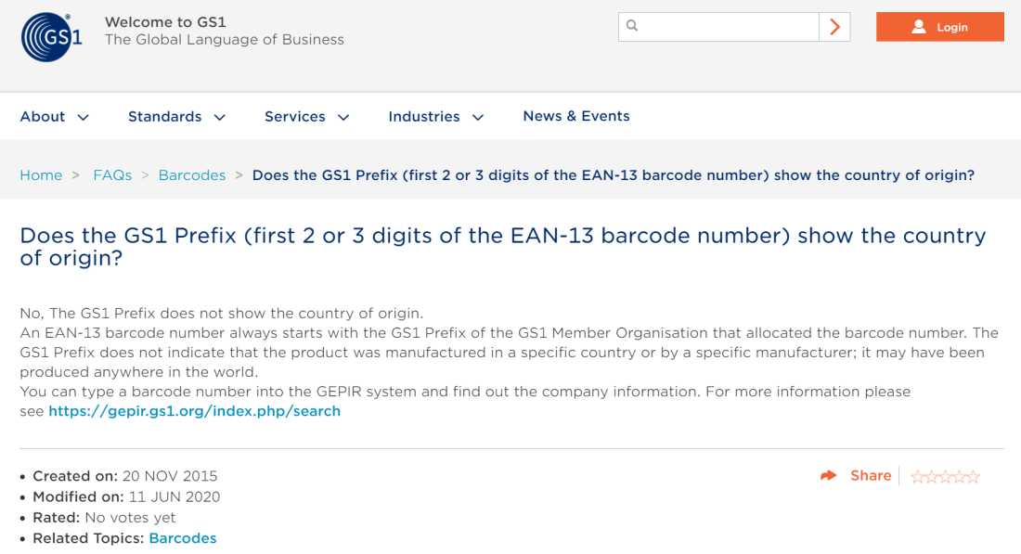The height and width of the screenshot is (554, 1021).
Task: Click the Login button
Action: (x=939, y=27)
